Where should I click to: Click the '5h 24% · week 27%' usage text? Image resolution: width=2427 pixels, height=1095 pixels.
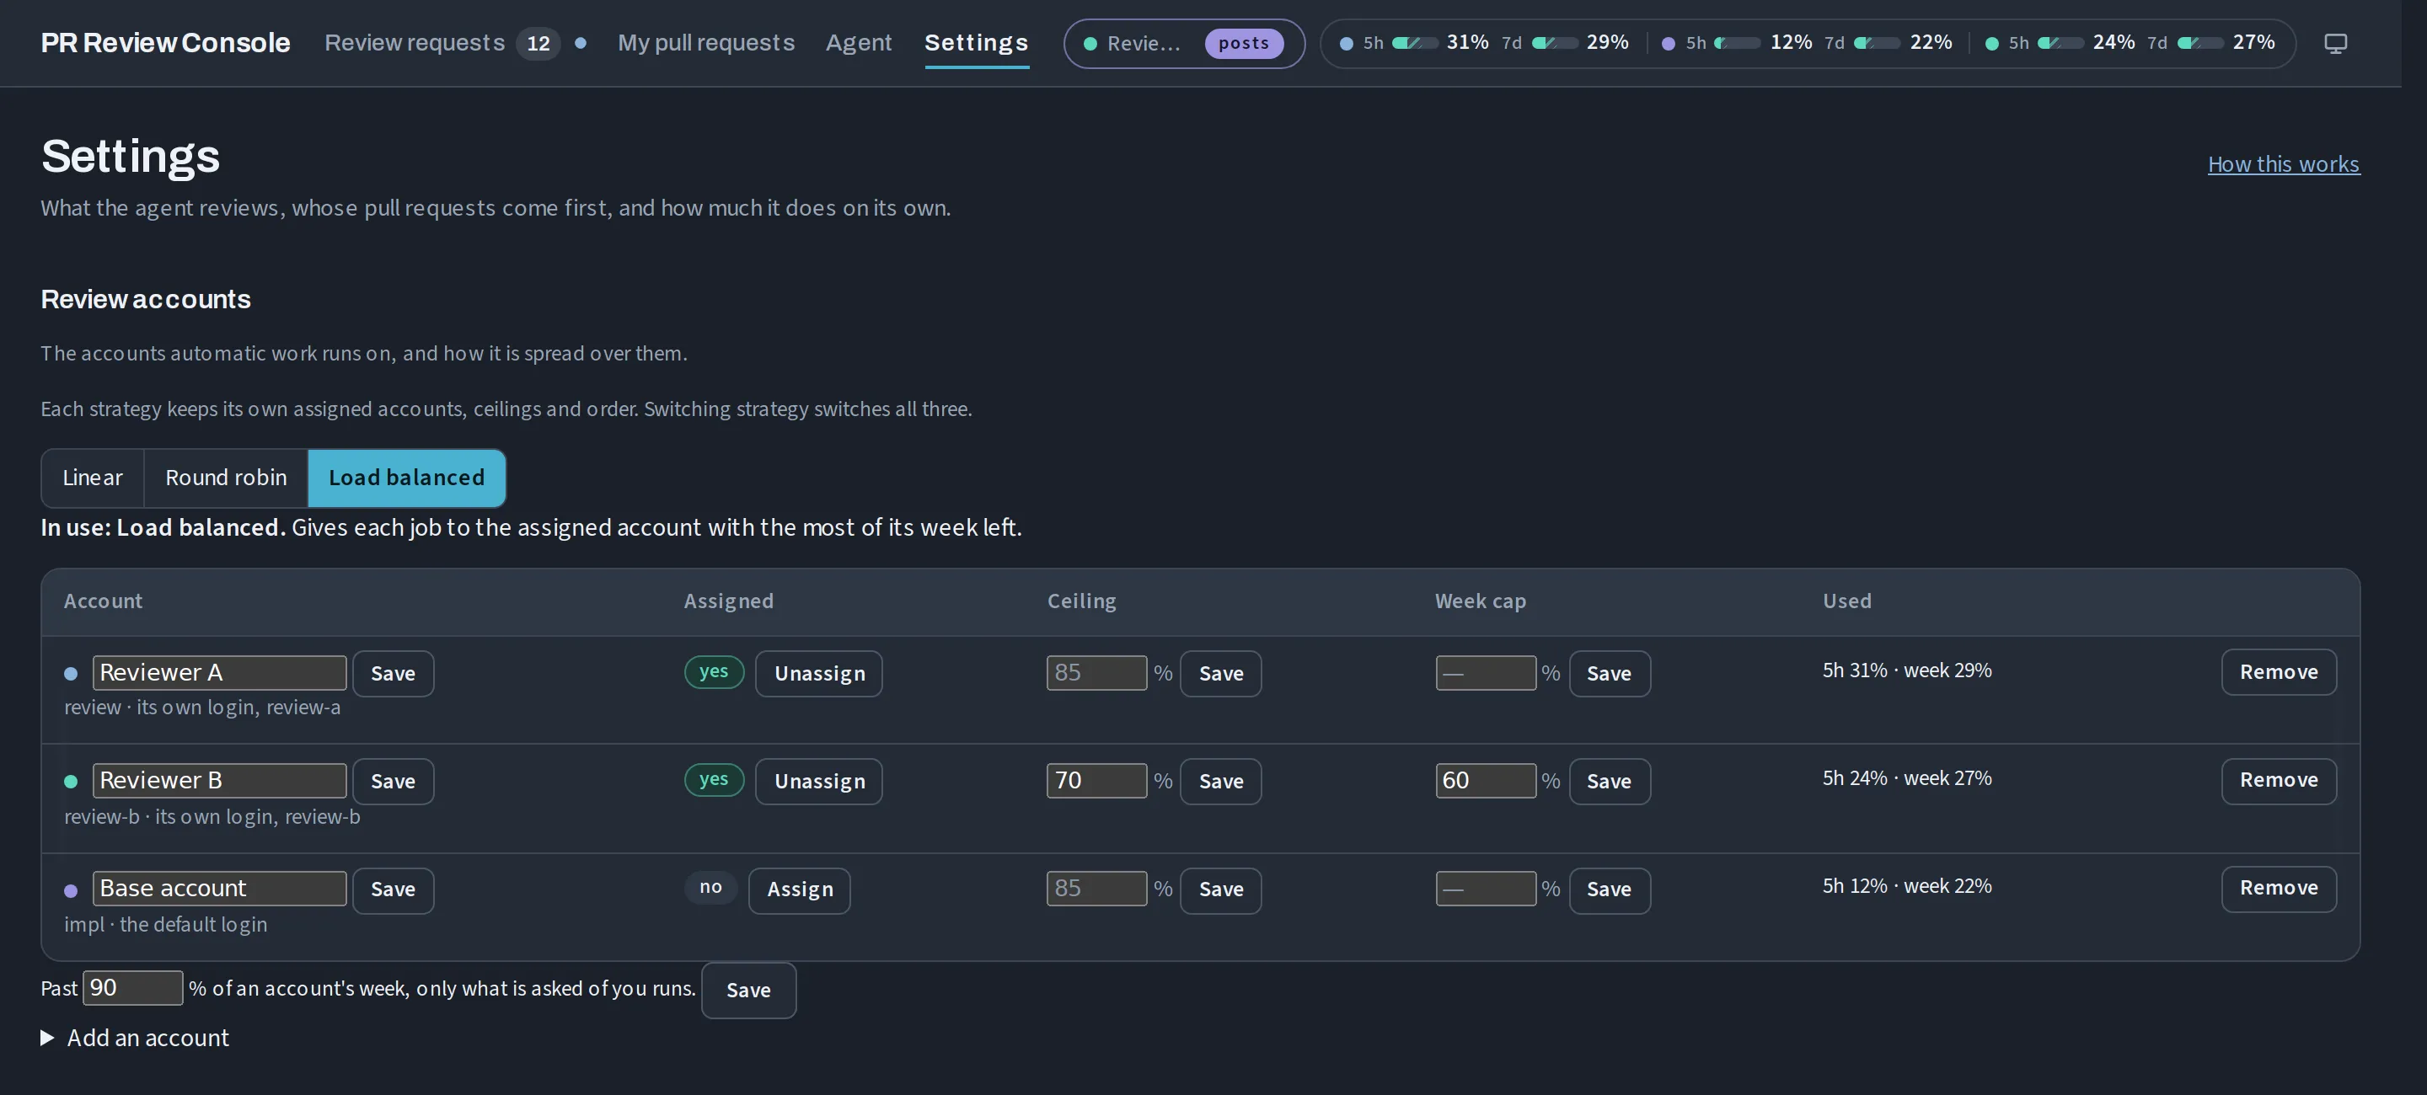coord(1906,780)
